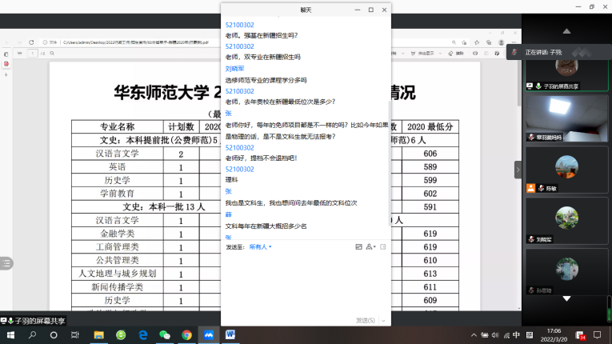Click the plus icon in browser sidebar
Screen dimensions: 612x344
click(x=6, y=74)
